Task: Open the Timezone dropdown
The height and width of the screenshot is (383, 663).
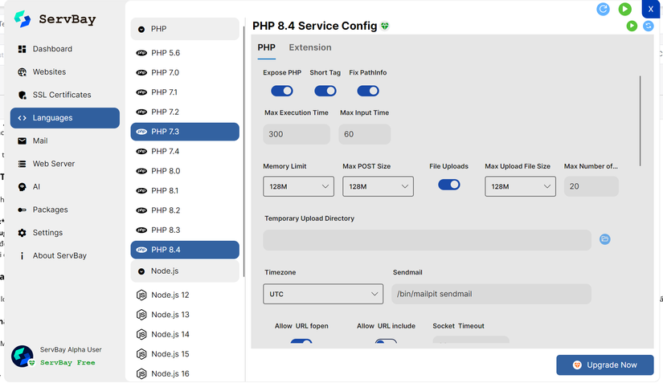Action: tap(323, 294)
